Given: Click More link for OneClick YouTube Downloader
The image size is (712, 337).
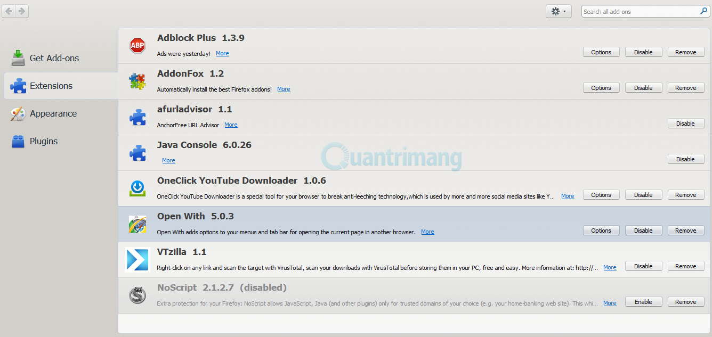Looking at the screenshot, I should [x=568, y=196].
